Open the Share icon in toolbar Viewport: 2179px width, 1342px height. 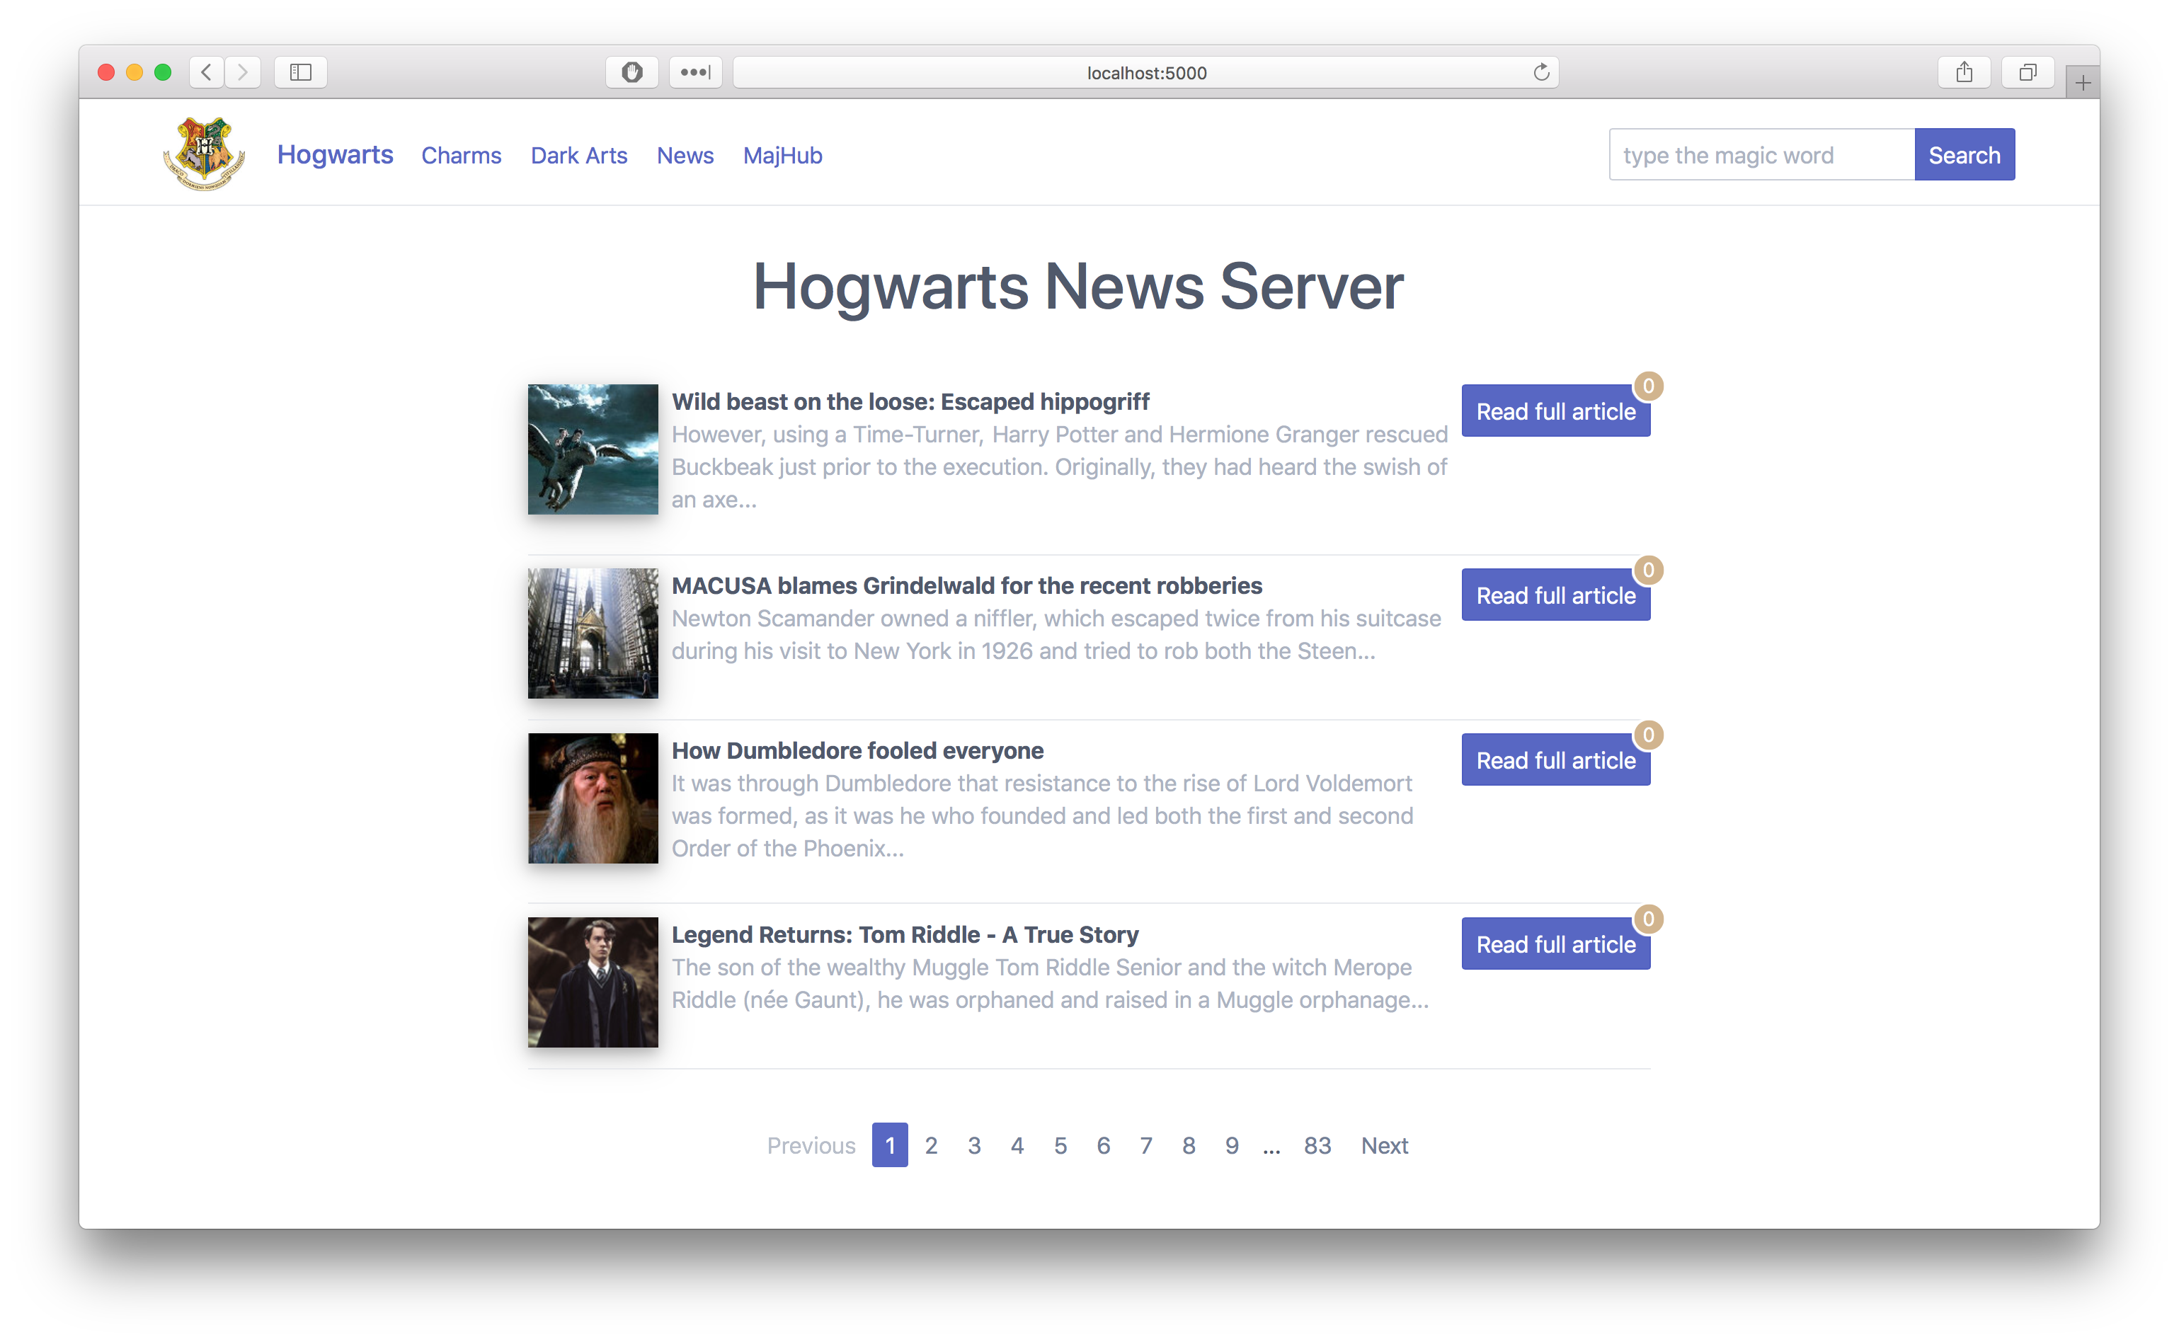(1964, 72)
